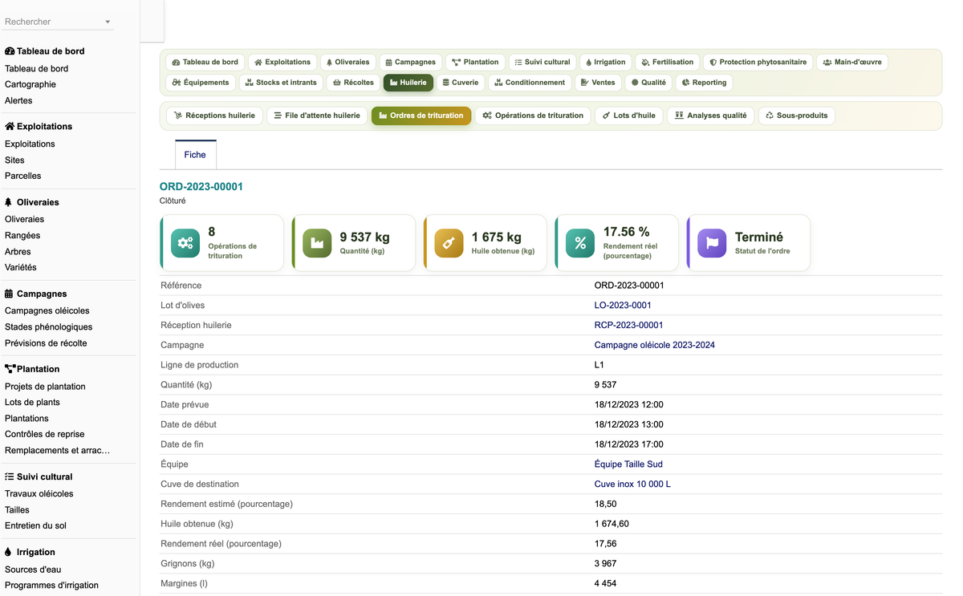Open reception link RCP-2023-00001
The height and width of the screenshot is (596, 963).
tap(628, 325)
